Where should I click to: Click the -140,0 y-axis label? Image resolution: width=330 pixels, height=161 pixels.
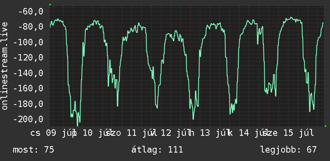(28, 73)
